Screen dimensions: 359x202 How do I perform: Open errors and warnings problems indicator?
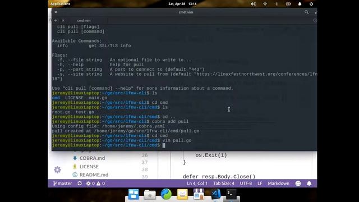click(x=95, y=183)
